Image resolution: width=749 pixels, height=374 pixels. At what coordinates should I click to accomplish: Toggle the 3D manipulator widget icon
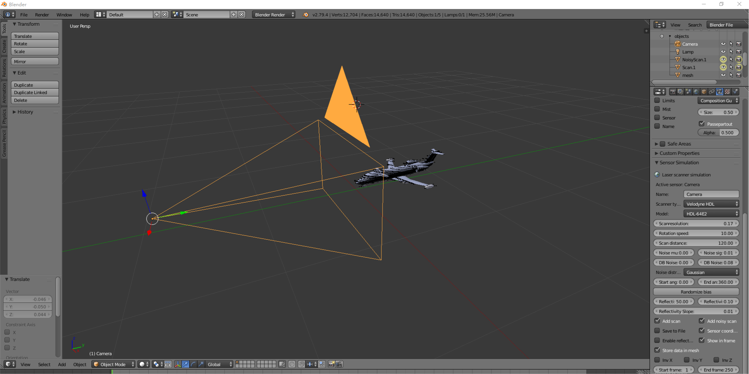click(178, 364)
